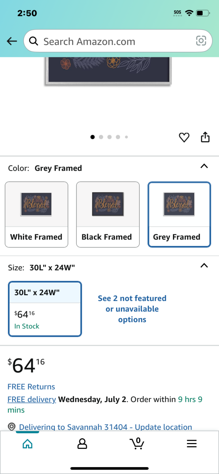219x474 pixels.
Task: Tap the search magnifier icon
Action: click(34, 41)
